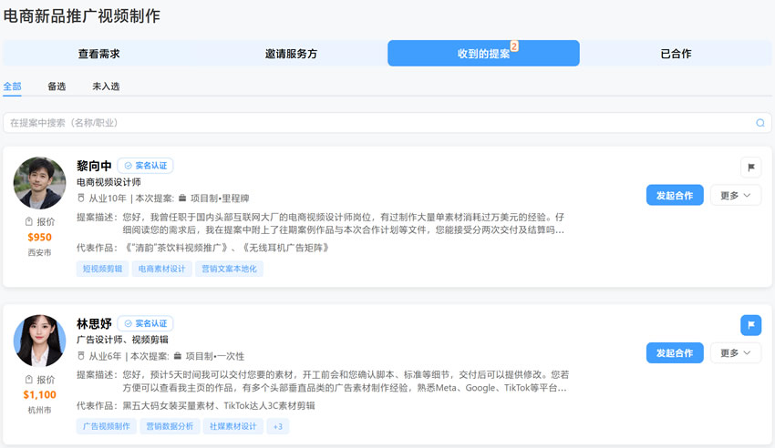Click the quote icon beside 黎向中's 报价
Image resolution: width=775 pixels, height=448 pixels.
[29, 222]
